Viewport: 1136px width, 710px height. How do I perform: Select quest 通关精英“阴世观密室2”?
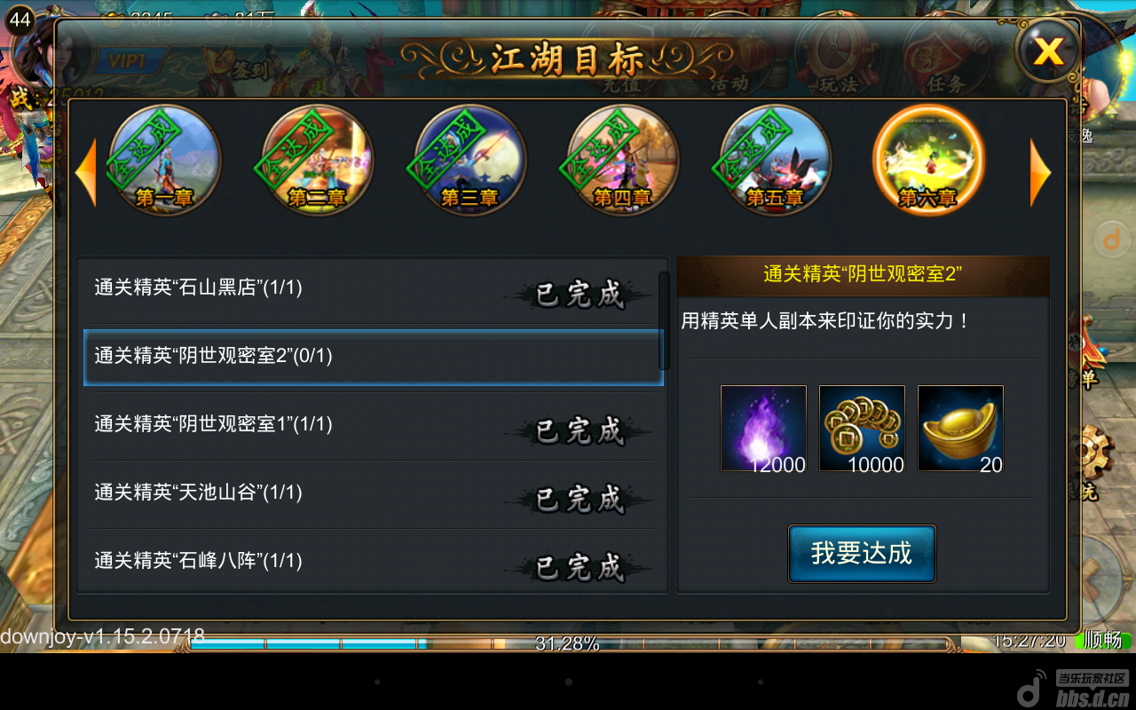click(x=373, y=357)
